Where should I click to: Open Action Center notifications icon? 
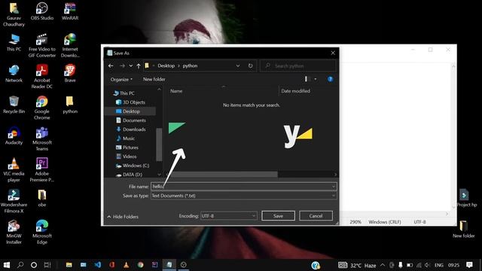pos(469,265)
